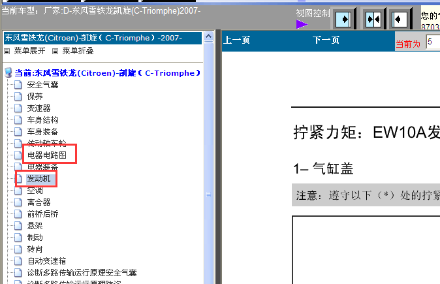Viewport: 440px width, 284px height.
Task: Select 悬架 suspension entry
Action: [35, 226]
